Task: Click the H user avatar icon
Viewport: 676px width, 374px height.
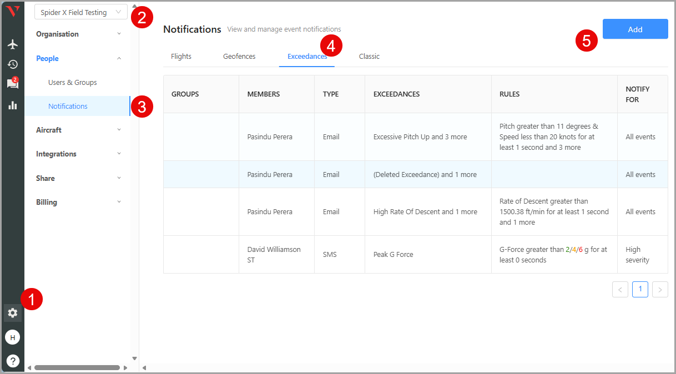Action: click(12, 337)
